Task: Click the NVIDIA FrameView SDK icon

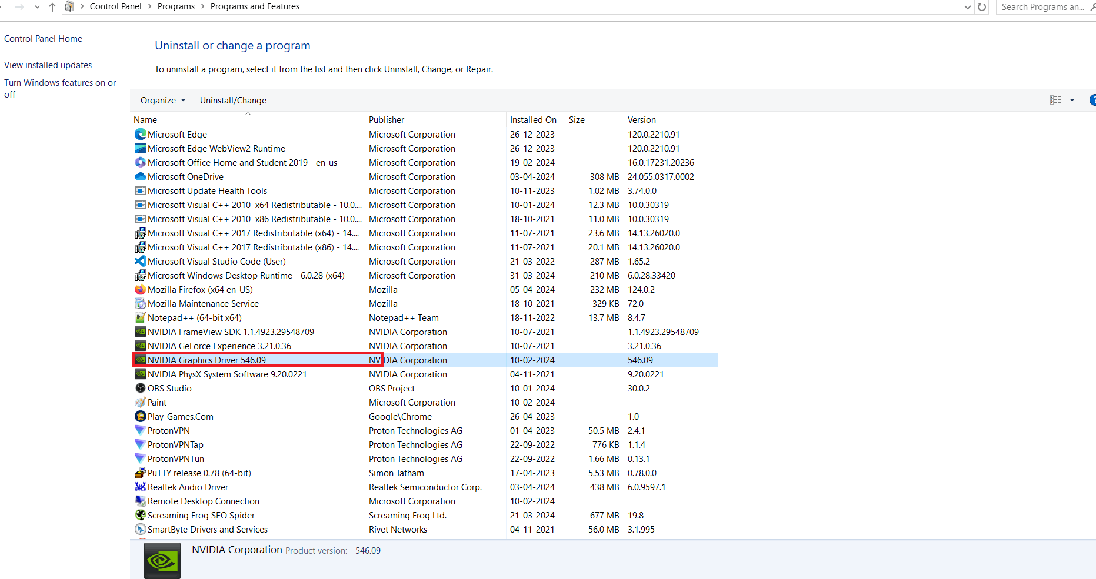Action: click(140, 332)
